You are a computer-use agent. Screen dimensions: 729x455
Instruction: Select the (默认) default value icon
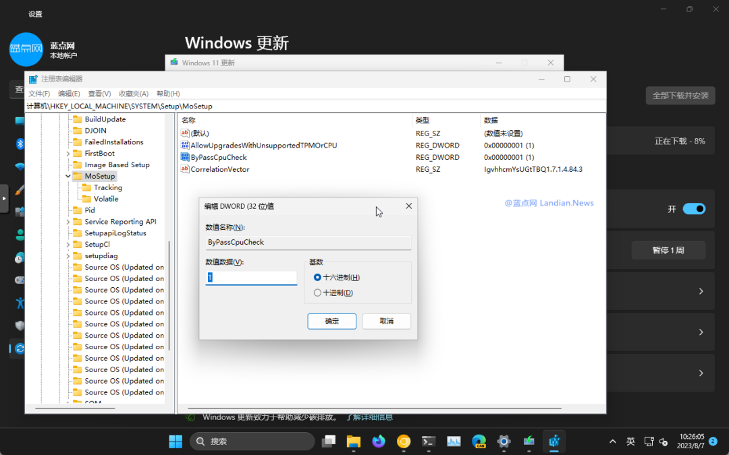click(185, 133)
